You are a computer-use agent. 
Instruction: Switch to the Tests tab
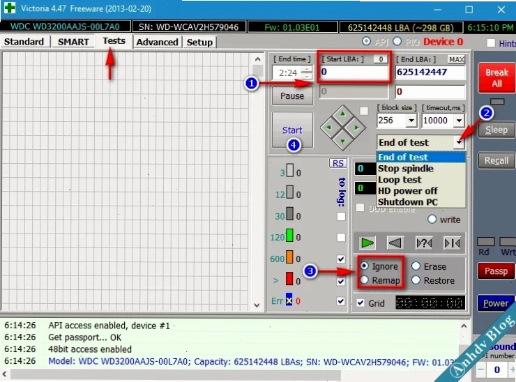(114, 41)
